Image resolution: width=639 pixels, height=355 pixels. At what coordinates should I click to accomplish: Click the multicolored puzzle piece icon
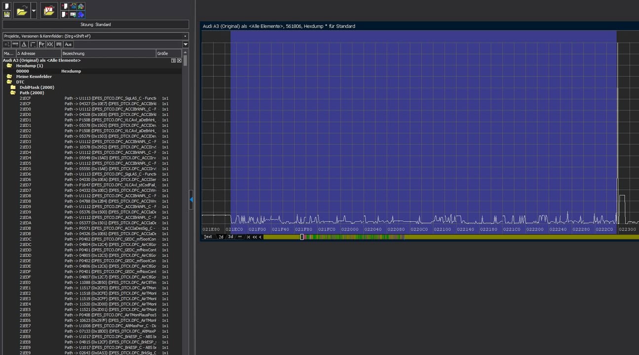(80, 6)
